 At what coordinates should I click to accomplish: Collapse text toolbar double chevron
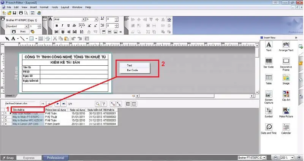tap(120, 32)
